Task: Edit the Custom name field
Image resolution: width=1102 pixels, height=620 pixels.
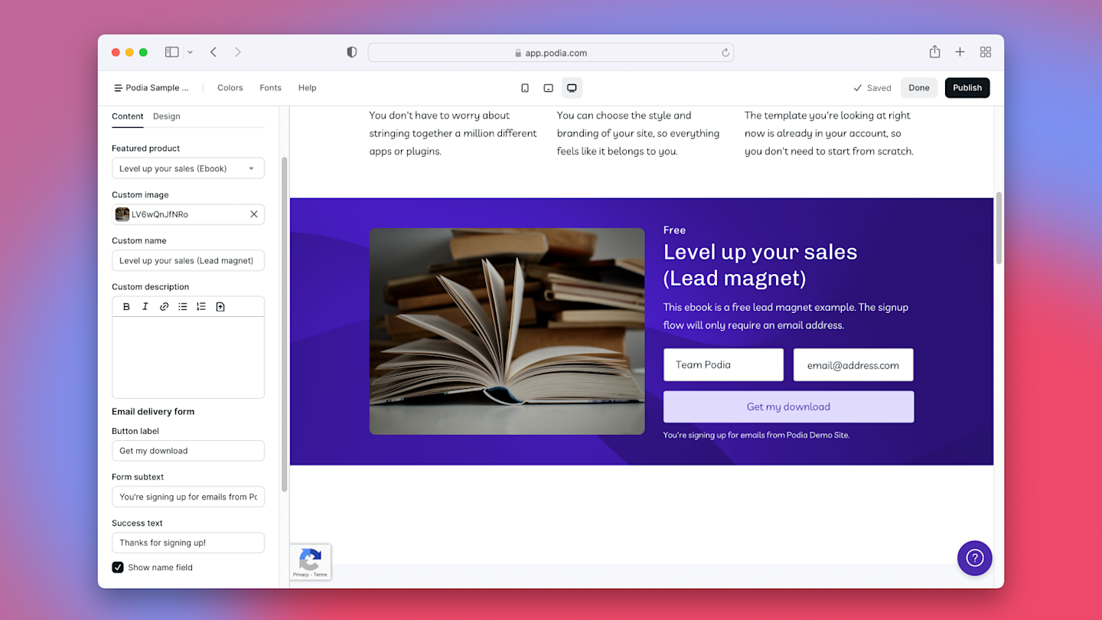Action: point(188,260)
